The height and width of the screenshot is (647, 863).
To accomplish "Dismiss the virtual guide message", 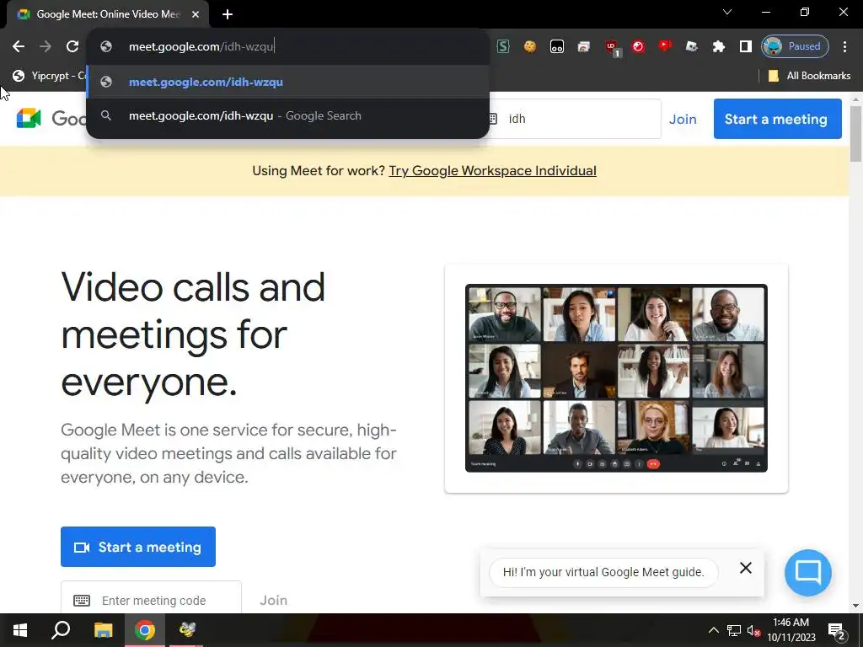I will pos(745,568).
